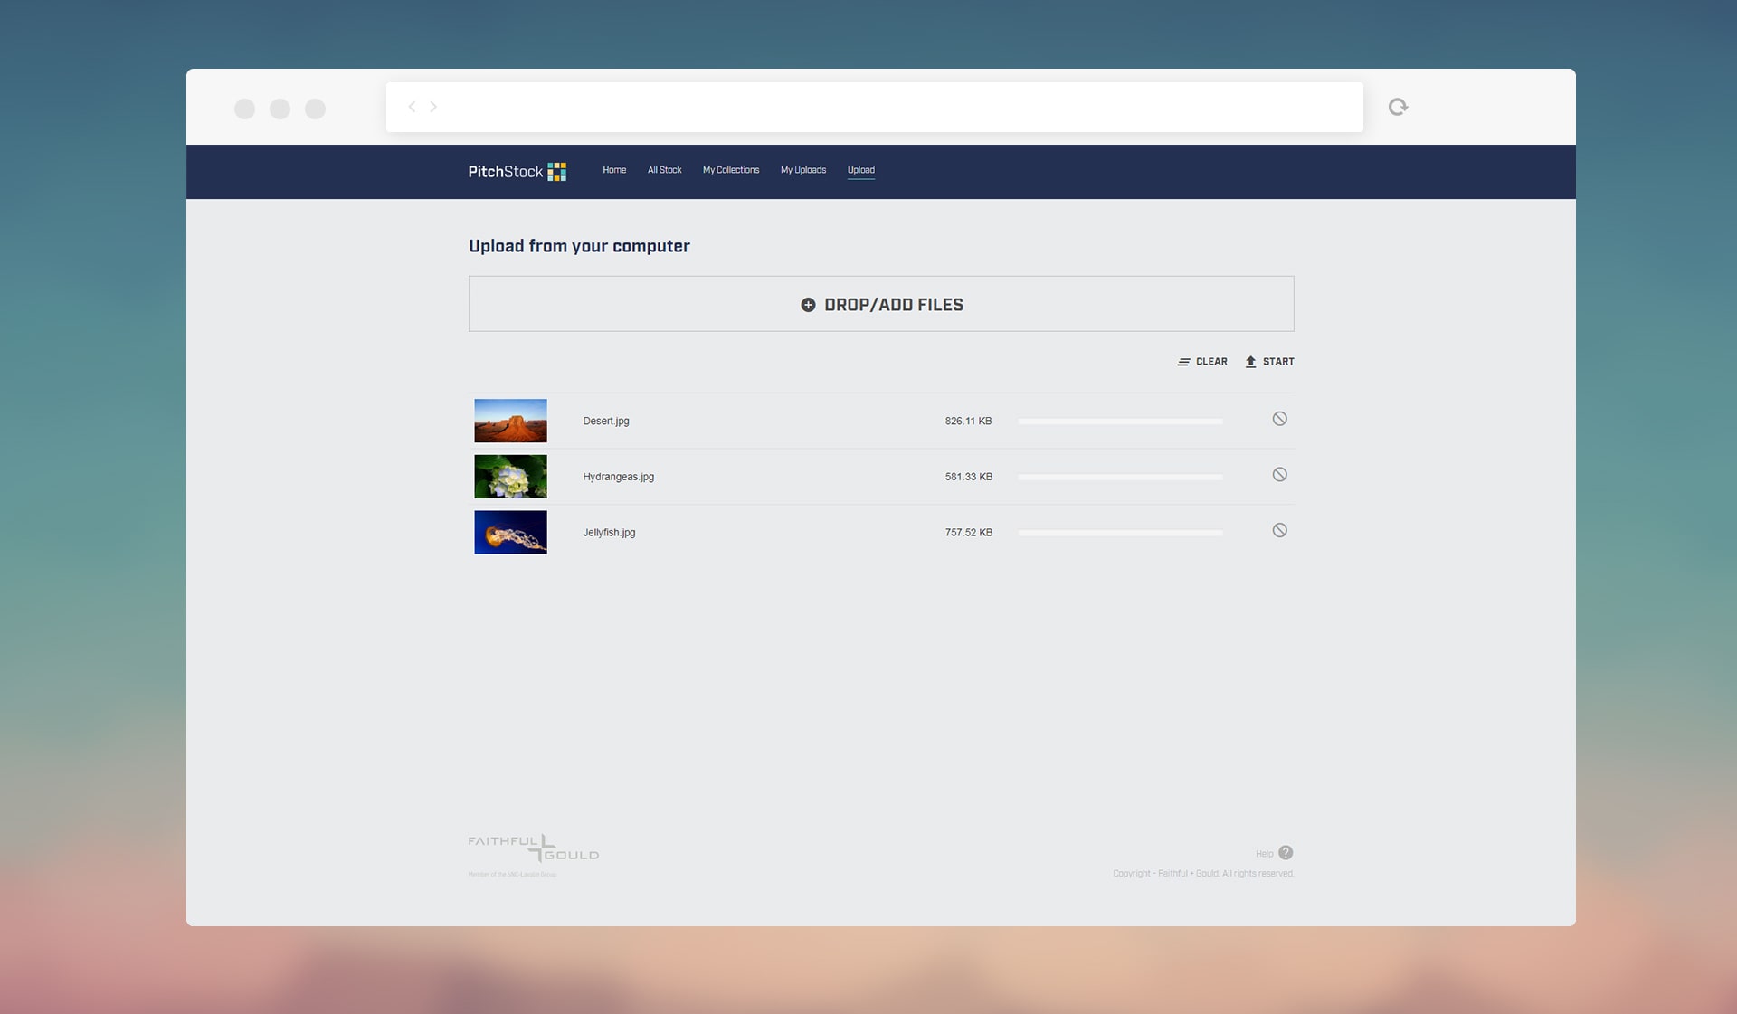Click the Hydrangeas.jpg thumbnail
1737x1014 pixels.
pos(510,477)
